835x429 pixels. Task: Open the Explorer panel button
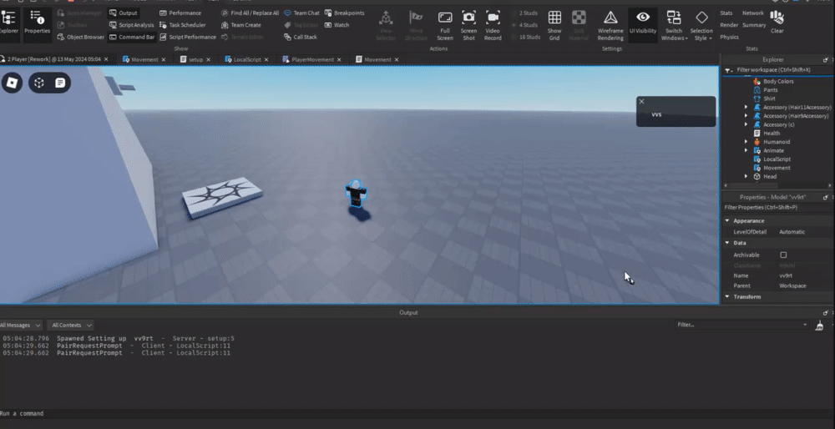8,23
